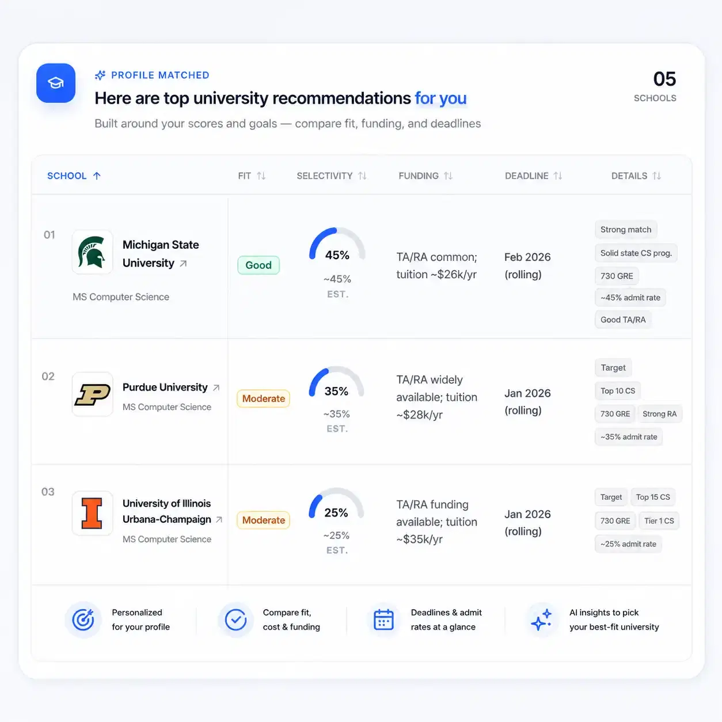Click the target icon for Personalized profile

(83, 620)
